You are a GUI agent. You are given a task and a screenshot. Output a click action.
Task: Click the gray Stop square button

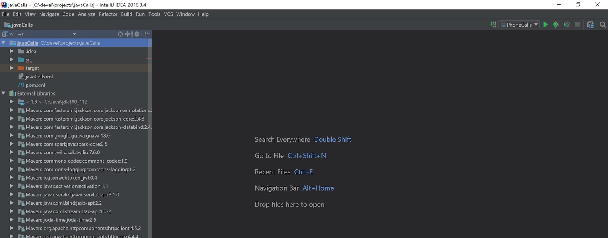(x=577, y=25)
